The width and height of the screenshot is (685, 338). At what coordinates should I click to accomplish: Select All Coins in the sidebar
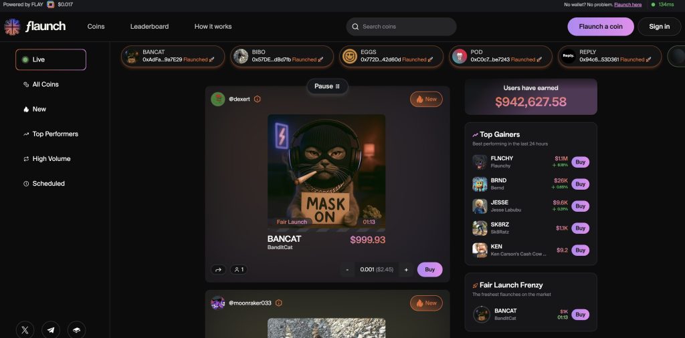click(45, 85)
